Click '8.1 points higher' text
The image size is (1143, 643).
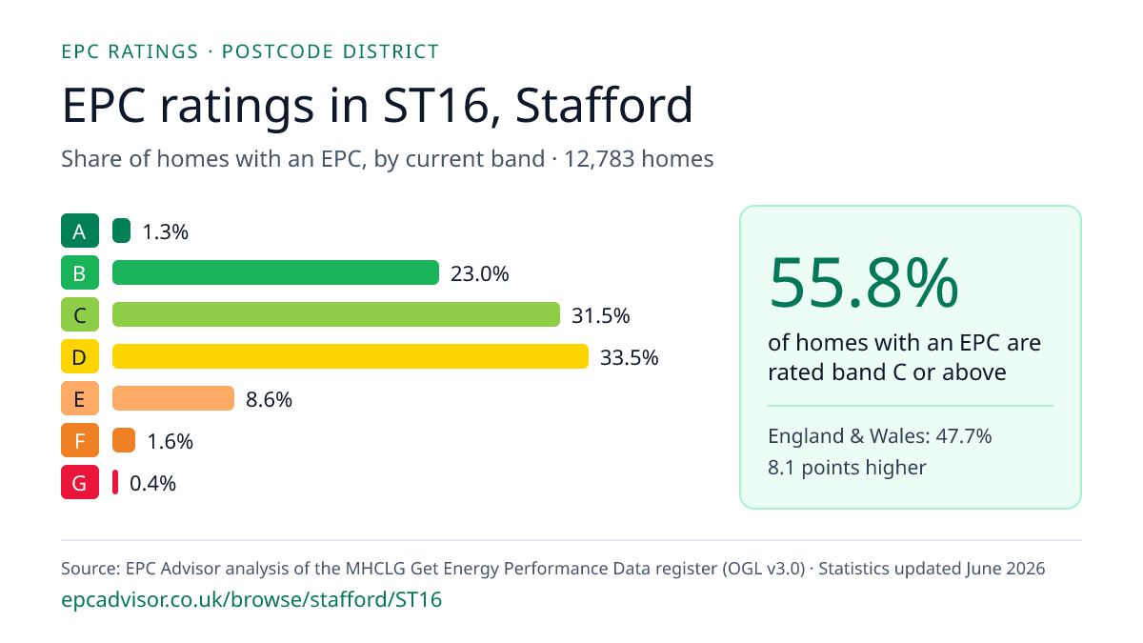(847, 467)
